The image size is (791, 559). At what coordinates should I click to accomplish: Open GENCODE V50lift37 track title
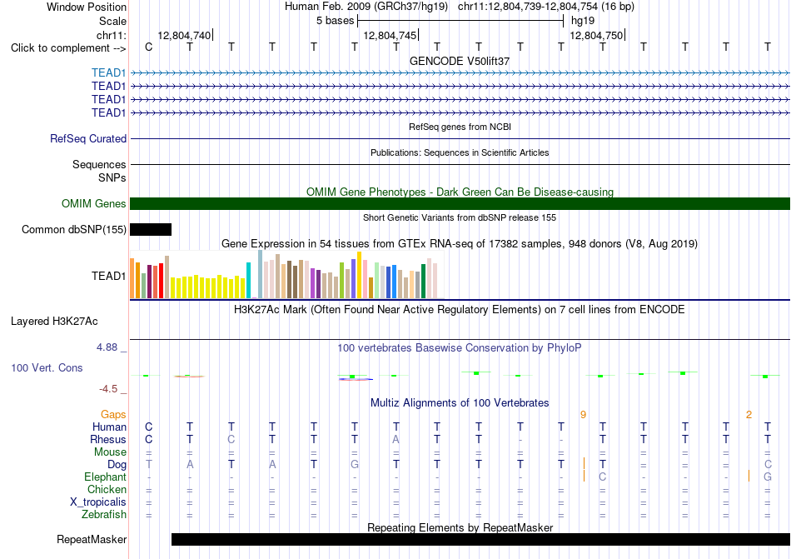click(x=460, y=61)
